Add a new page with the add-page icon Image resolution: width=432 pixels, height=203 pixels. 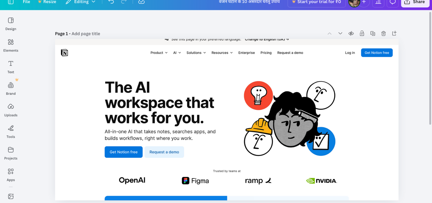pyautogui.click(x=394, y=33)
